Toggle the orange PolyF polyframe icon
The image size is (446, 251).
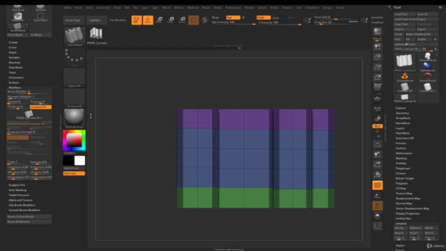[x=378, y=185]
